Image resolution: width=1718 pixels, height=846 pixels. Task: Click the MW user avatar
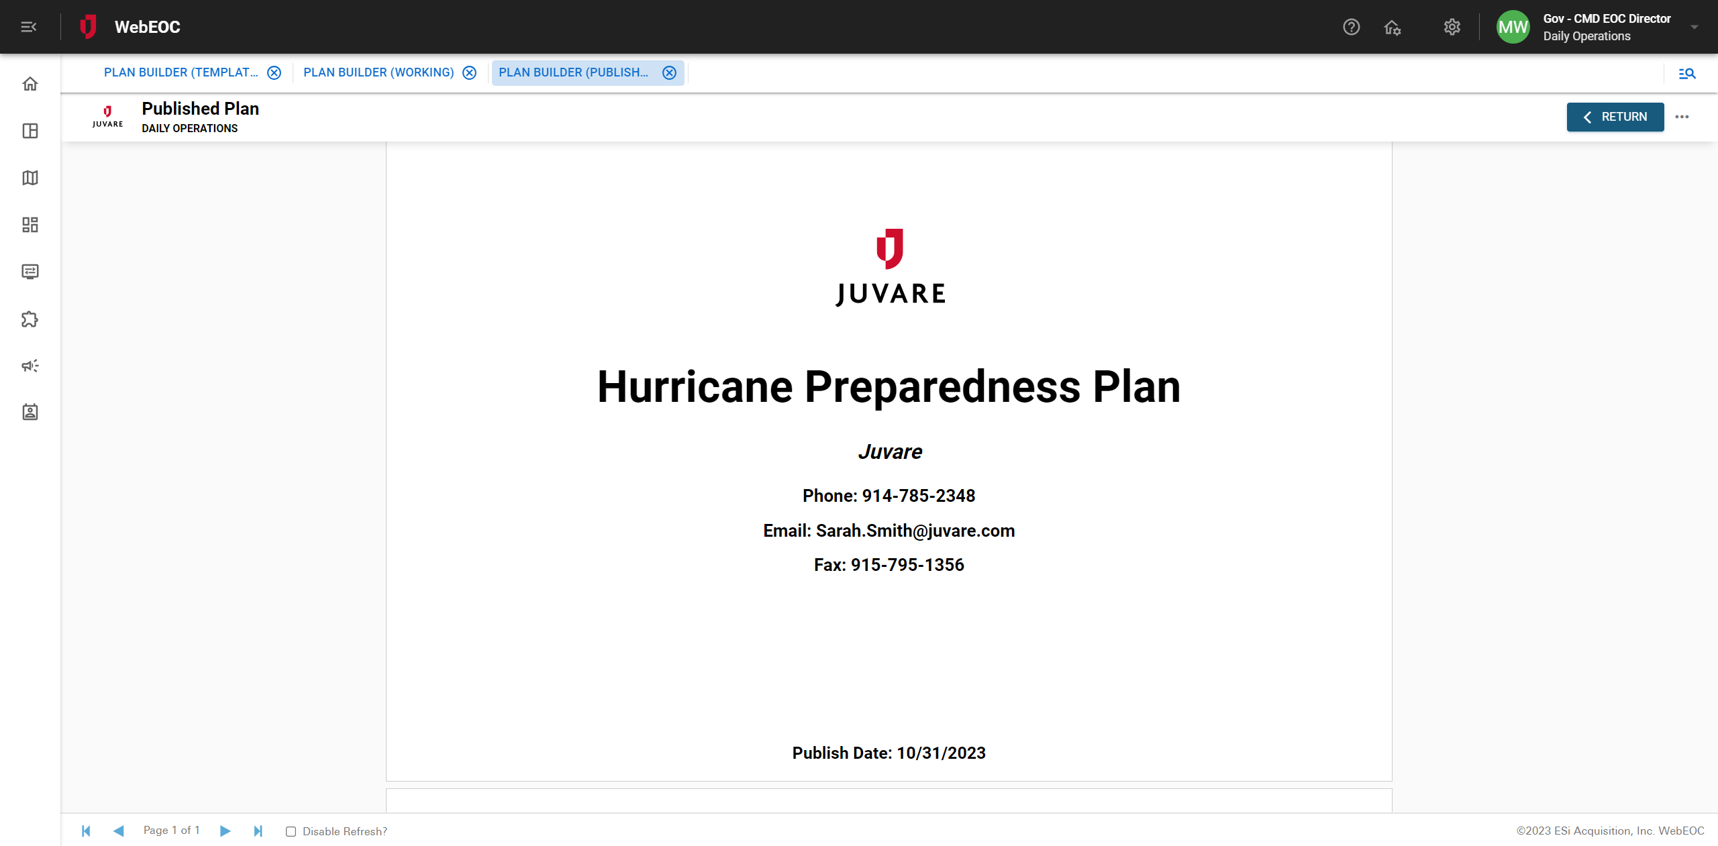1513,27
